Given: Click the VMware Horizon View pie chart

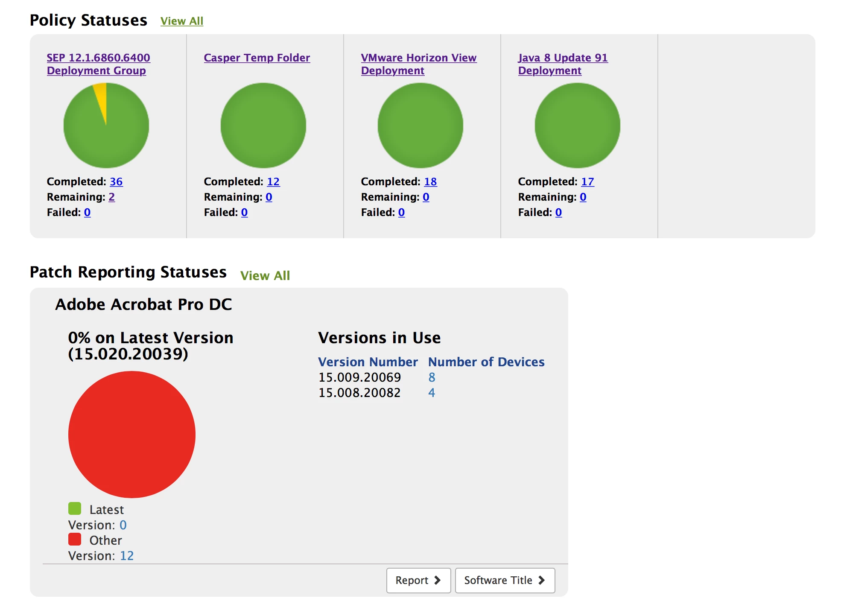Looking at the screenshot, I should click(420, 125).
